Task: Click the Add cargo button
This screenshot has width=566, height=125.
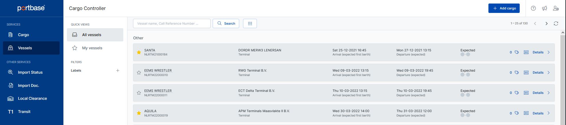Action: 504,8
